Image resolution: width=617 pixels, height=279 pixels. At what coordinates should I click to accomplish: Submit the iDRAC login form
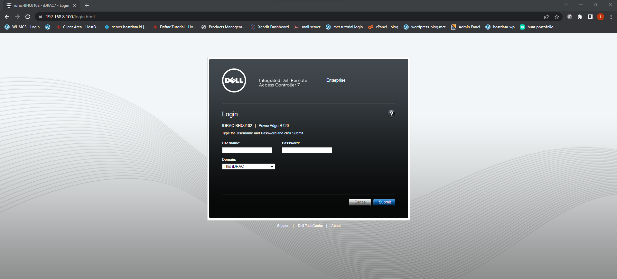click(385, 202)
